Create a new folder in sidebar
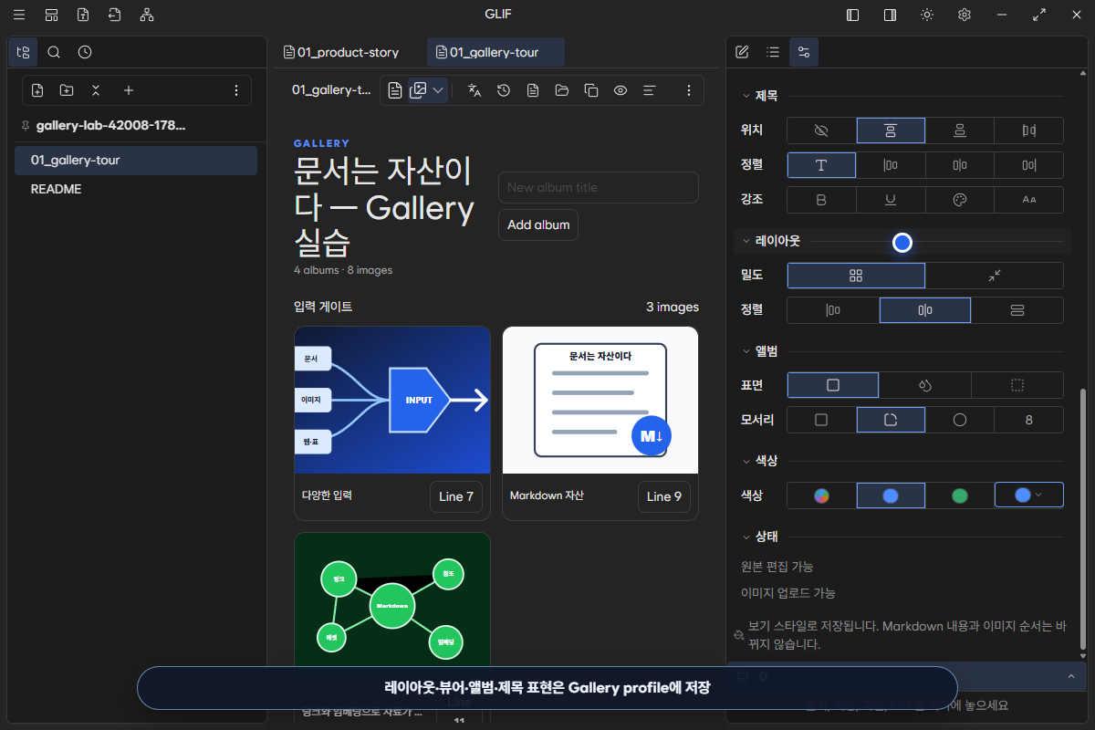This screenshot has width=1095, height=730. pyautogui.click(x=67, y=90)
